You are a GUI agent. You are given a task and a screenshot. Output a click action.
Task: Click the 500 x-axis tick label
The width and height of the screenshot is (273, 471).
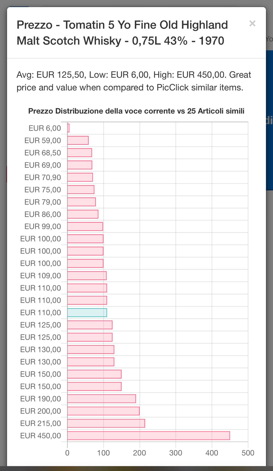point(248,453)
